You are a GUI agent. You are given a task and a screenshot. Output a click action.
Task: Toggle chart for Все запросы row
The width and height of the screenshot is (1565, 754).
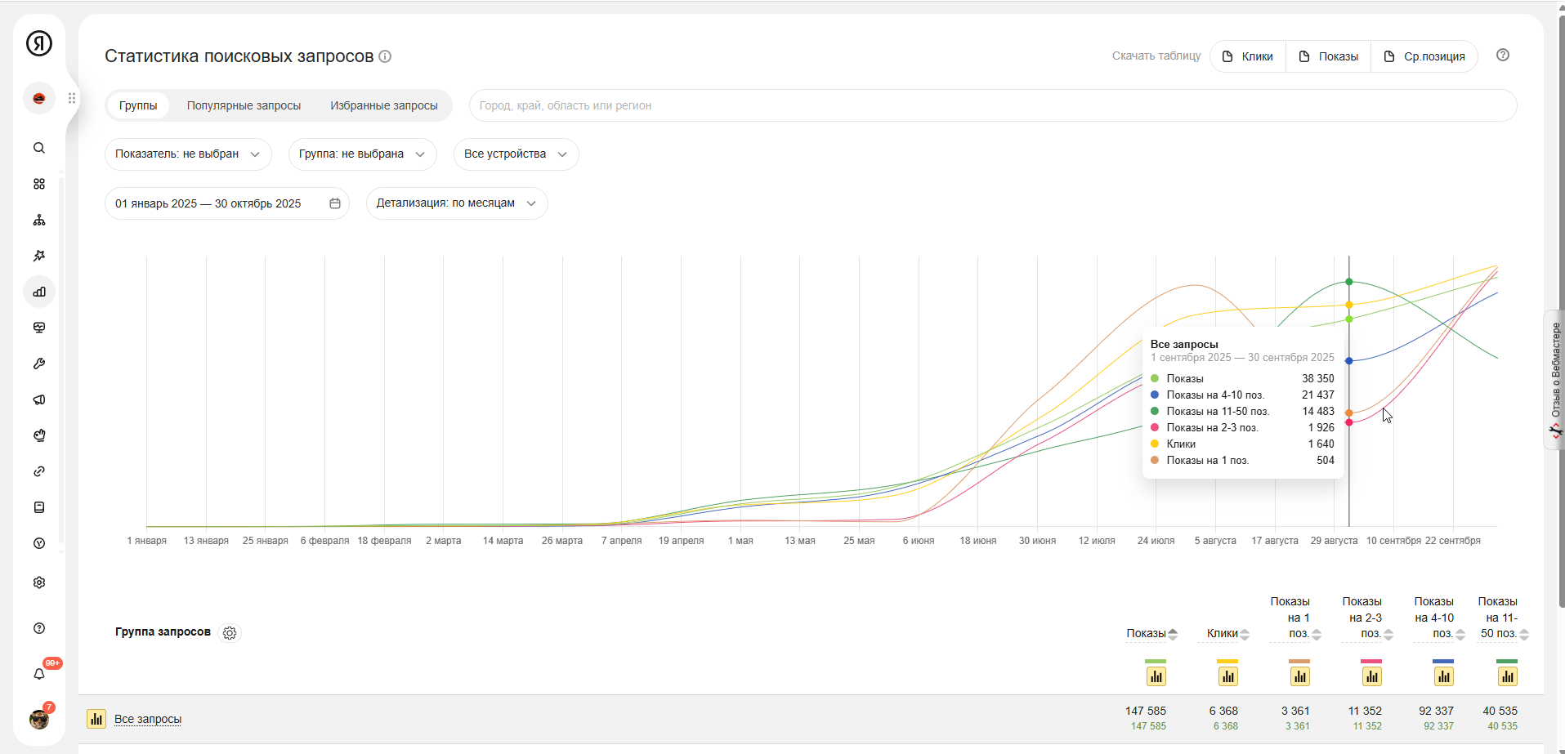pos(96,719)
